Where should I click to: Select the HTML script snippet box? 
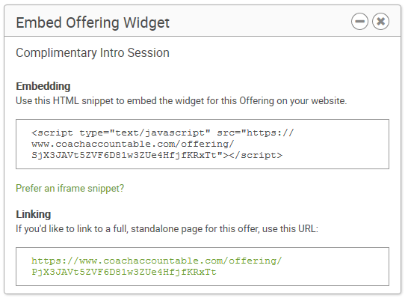click(203, 145)
